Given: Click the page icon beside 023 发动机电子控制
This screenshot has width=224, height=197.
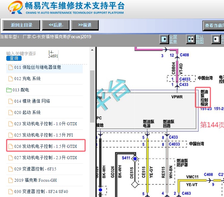Looking at the screenshot, I should click(x=10, y=124).
